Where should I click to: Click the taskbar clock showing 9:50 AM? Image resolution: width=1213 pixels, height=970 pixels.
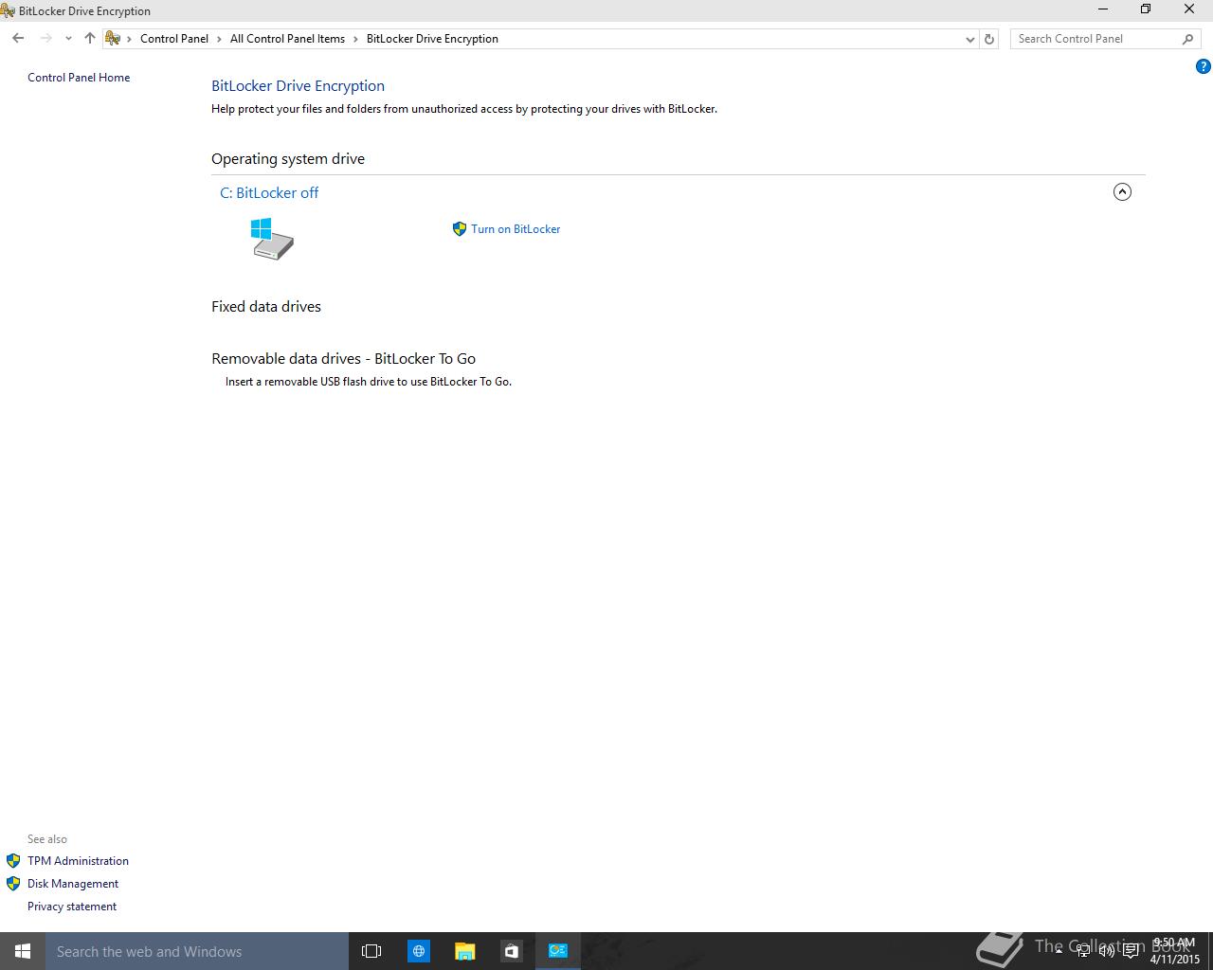1174,951
